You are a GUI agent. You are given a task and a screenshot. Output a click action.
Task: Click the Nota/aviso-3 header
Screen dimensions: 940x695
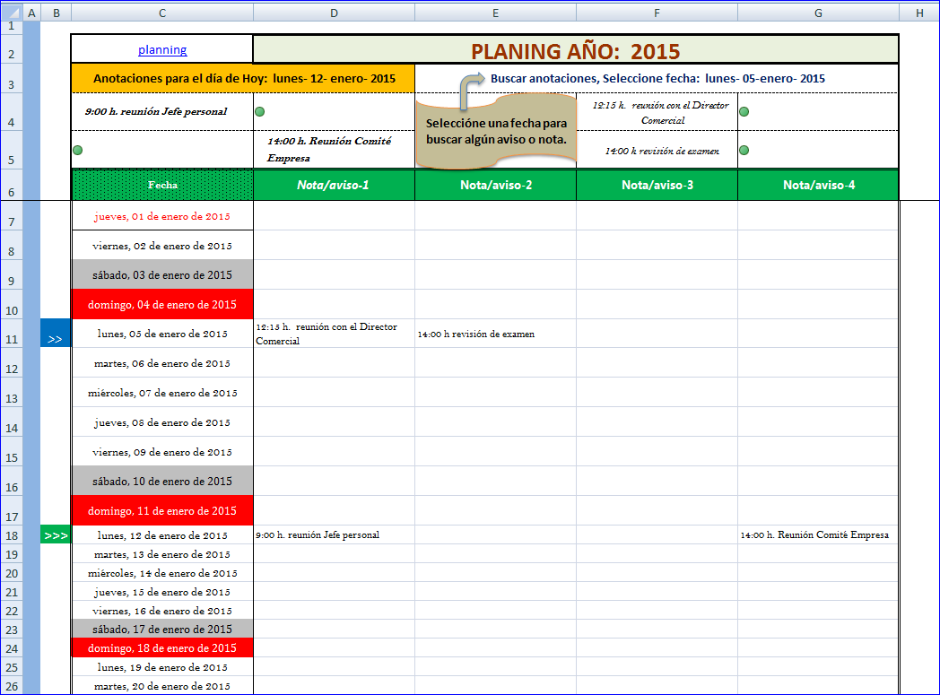657,185
